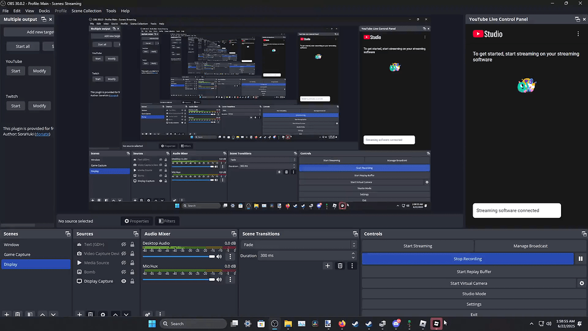Viewport: 588px width, 331px height.
Task: Open source properties with gear icon
Action: pos(103,314)
